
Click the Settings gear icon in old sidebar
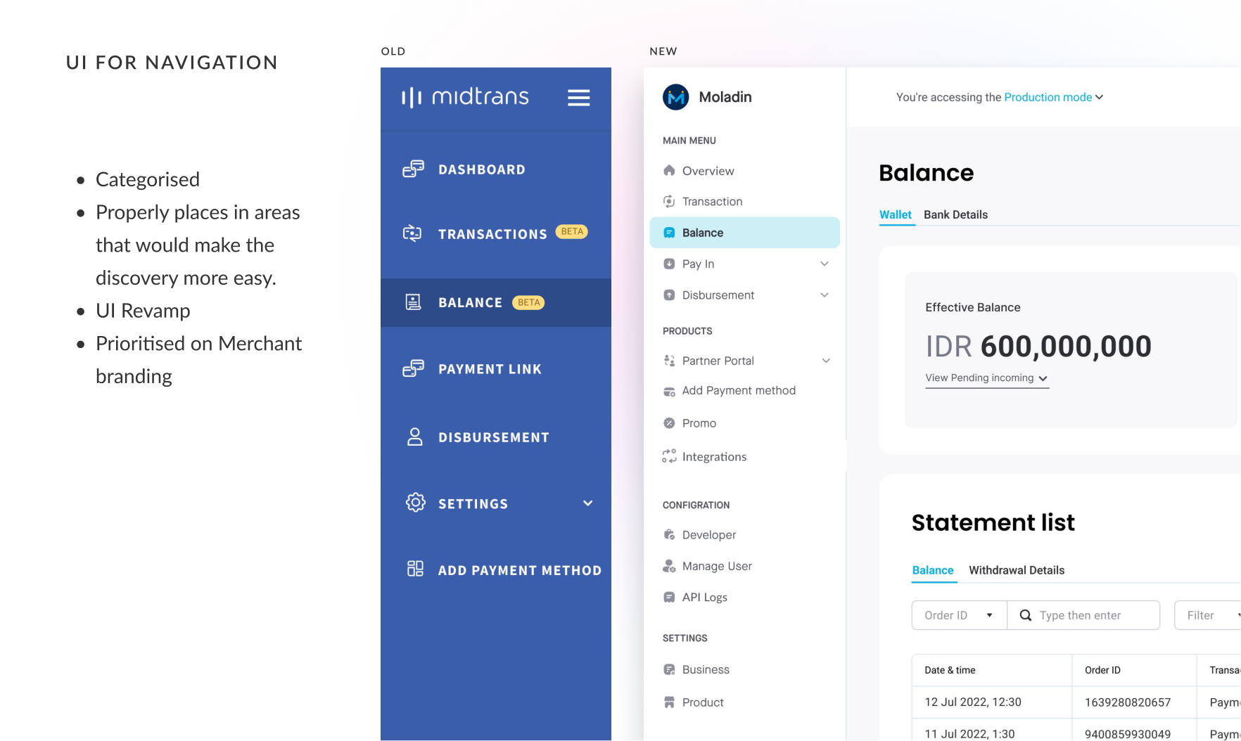click(x=416, y=503)
